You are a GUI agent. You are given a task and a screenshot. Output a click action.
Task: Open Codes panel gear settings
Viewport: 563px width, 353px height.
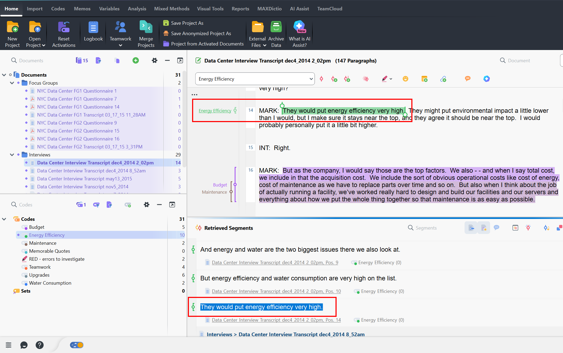tap(147, 205)
